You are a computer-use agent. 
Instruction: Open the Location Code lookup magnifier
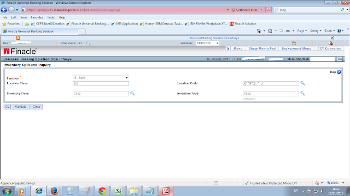coord(302,83)
